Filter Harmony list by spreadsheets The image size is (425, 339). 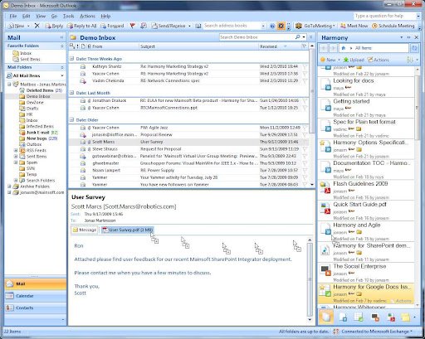tap(359, 317)
